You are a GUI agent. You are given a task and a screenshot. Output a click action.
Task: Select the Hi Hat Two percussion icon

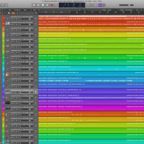click(8, 40)
